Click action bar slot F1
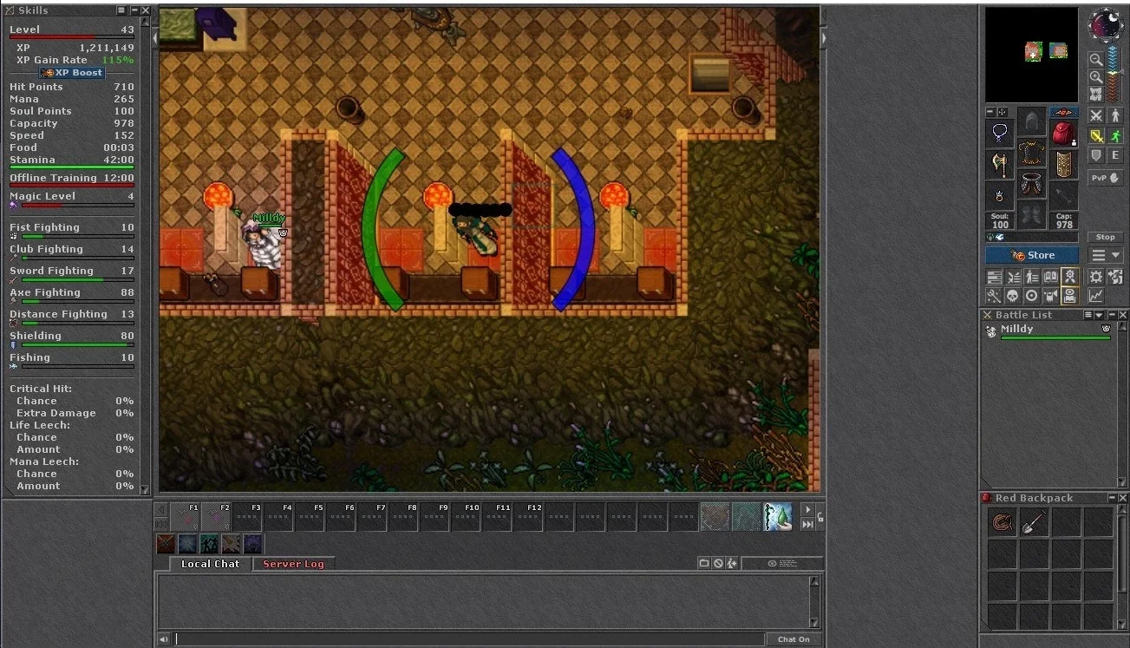 click(x=185, y=517)
